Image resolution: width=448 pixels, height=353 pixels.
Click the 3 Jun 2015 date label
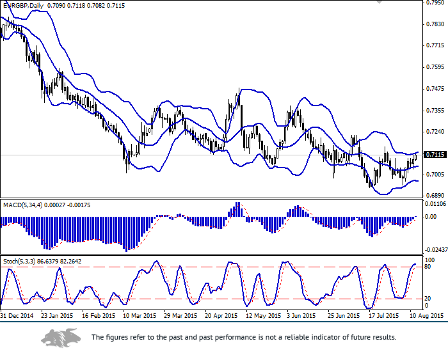coord(301,316)
